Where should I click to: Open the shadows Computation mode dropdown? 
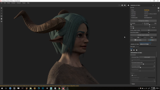tap(149, 78)
